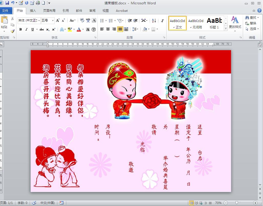263x206 pixels.
Task: Apply subscript formatting
Action: (48, 29)
